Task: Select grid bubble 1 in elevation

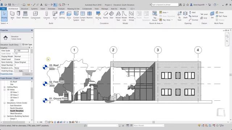Action: pyautogui.click(x=74, y=50)
